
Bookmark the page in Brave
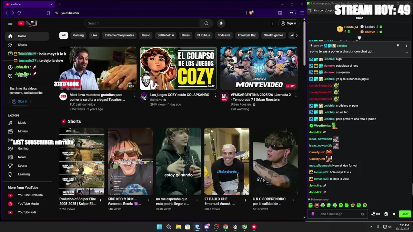click(x=48, y=13)
